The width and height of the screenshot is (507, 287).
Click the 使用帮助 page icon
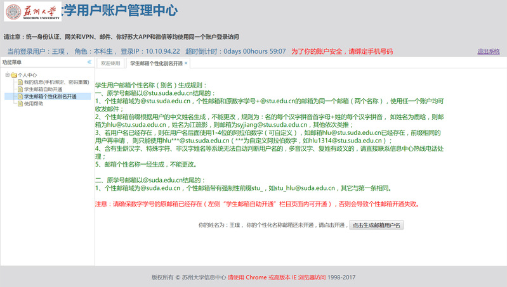[x=20, y=103]
